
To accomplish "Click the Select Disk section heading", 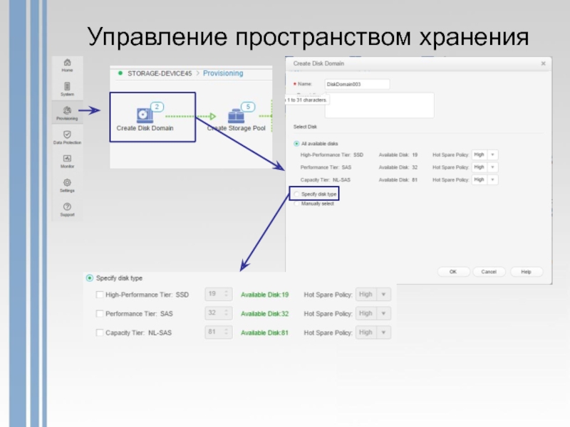I will pos(305,127).
